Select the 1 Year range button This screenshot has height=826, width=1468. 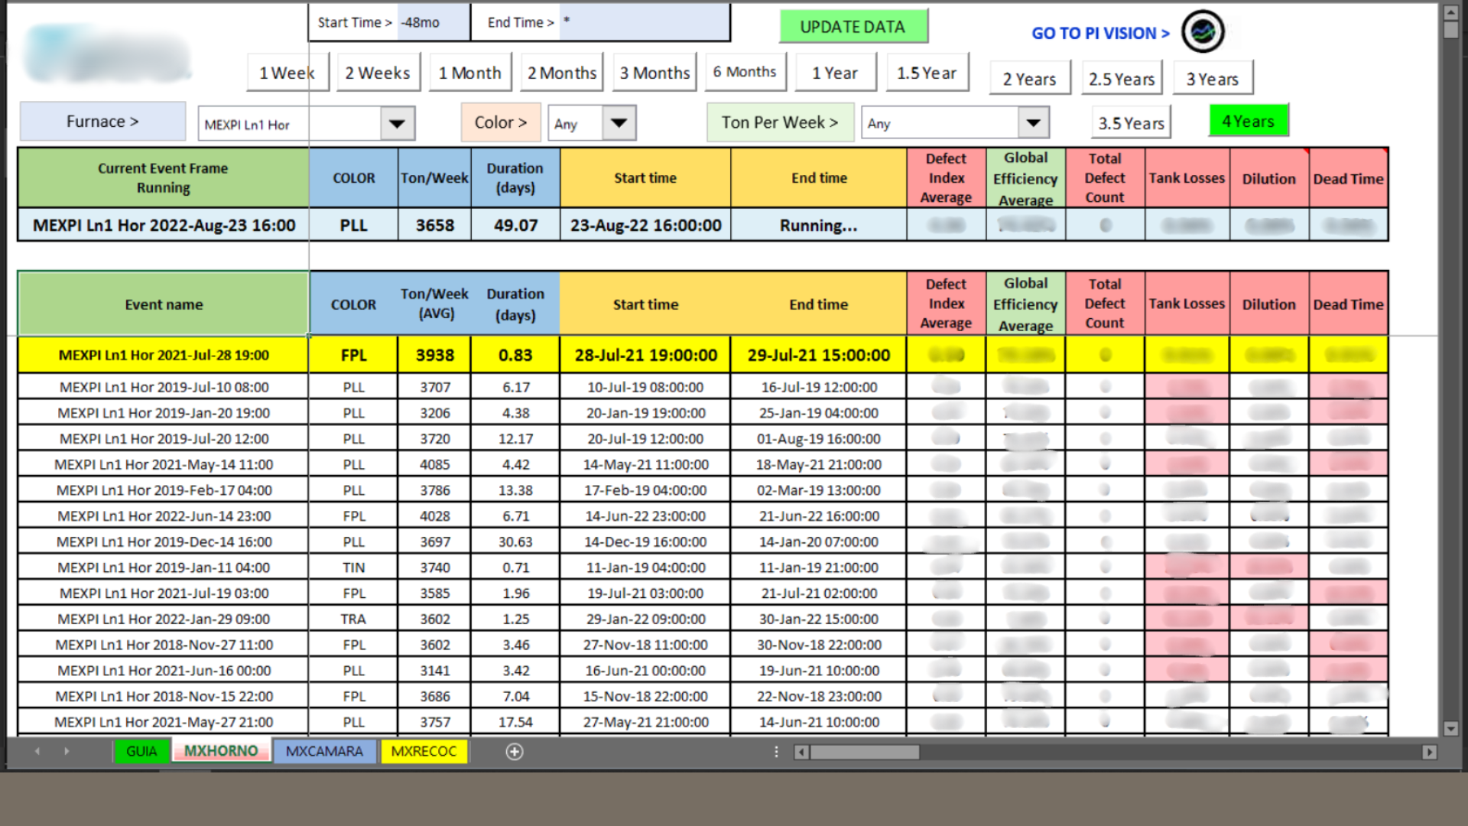(x=835, y=73)
